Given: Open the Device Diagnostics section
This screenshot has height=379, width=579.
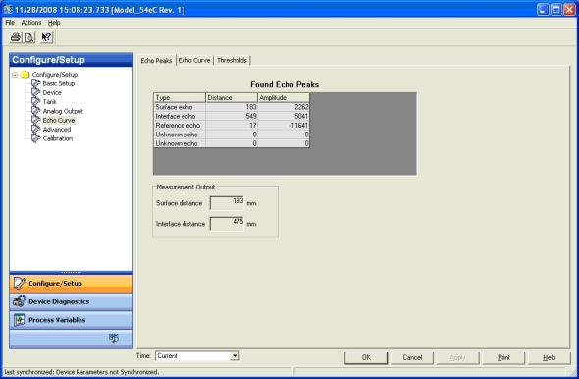Looking at the screenshot, I should click(x=71, y=301).
